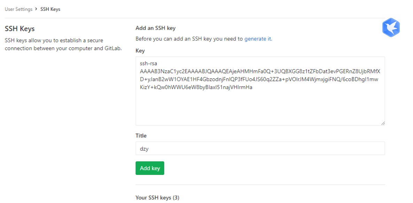
Task: Click the 'Your SSH keys (3)' heading
Action: 157,197
